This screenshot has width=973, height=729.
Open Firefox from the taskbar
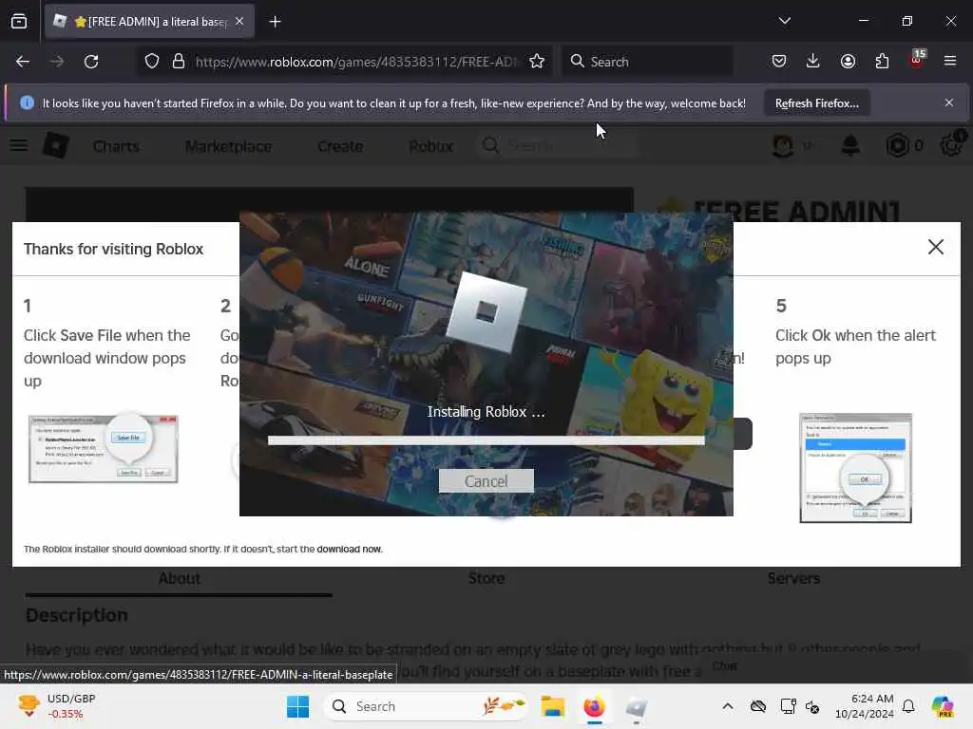click(x=594, y=706)
